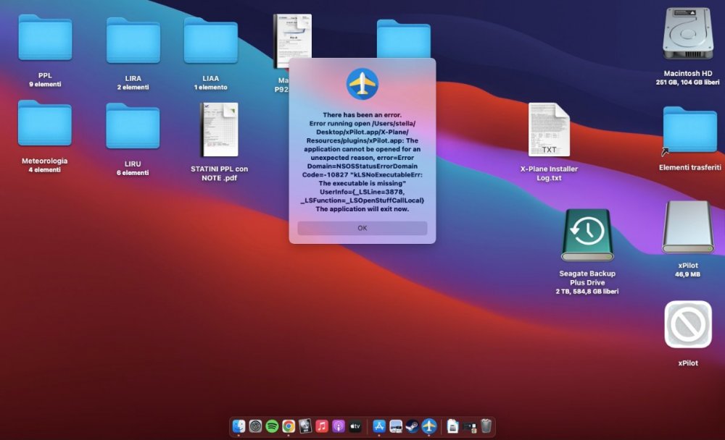725x440 pixels.
Task: Select the X-Plane Installer Log.txt file
Action: 549,130
